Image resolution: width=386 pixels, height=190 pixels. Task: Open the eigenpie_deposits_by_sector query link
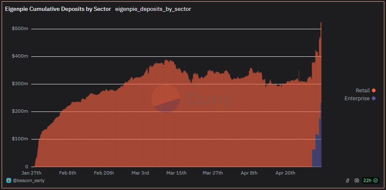coord(153,9)
